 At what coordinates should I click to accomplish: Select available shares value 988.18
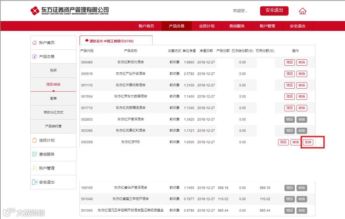[265, 188]
